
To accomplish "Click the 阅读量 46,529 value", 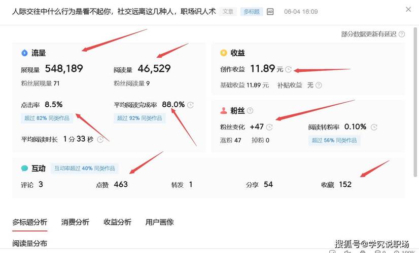I will tap(154, 68).
